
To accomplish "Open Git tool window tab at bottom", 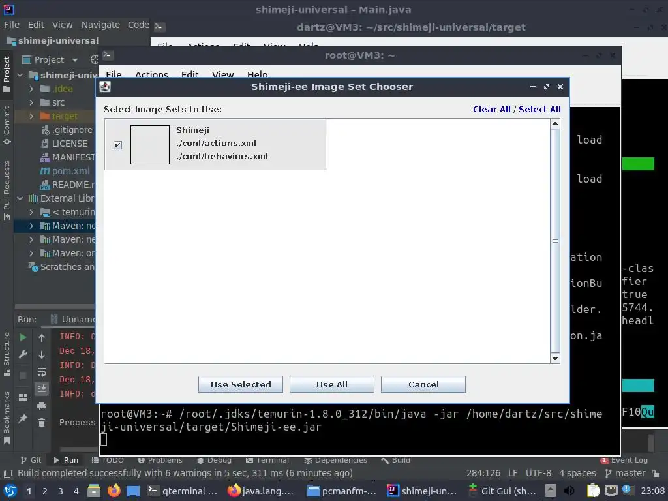I will (31, 460).
